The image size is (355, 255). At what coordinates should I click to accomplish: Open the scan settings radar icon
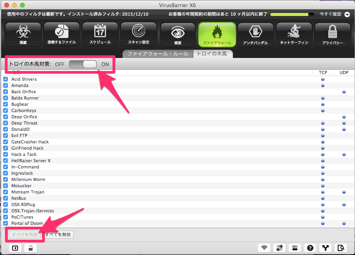click(x=139, y=34)
